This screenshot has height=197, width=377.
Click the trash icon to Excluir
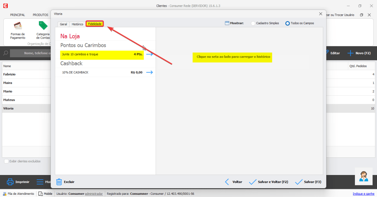pos(59,182)
